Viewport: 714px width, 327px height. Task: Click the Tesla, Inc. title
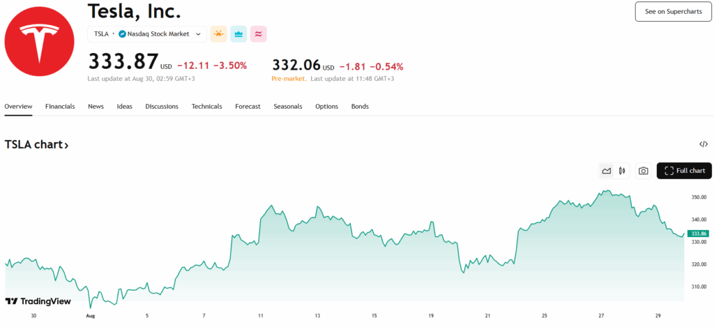(135, 11)
